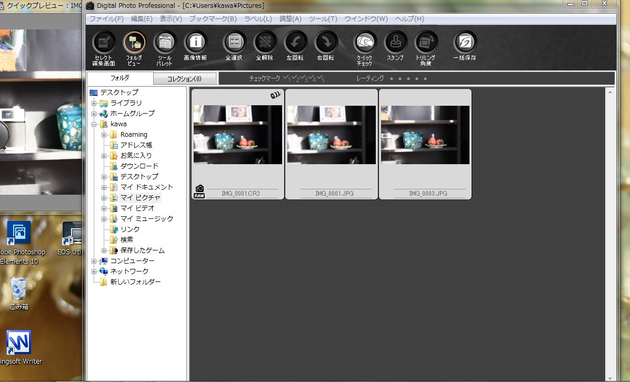Screen dimensions: 630x382
Task: Switch to the フォルダ tab
Action: [x=120, y=78]
